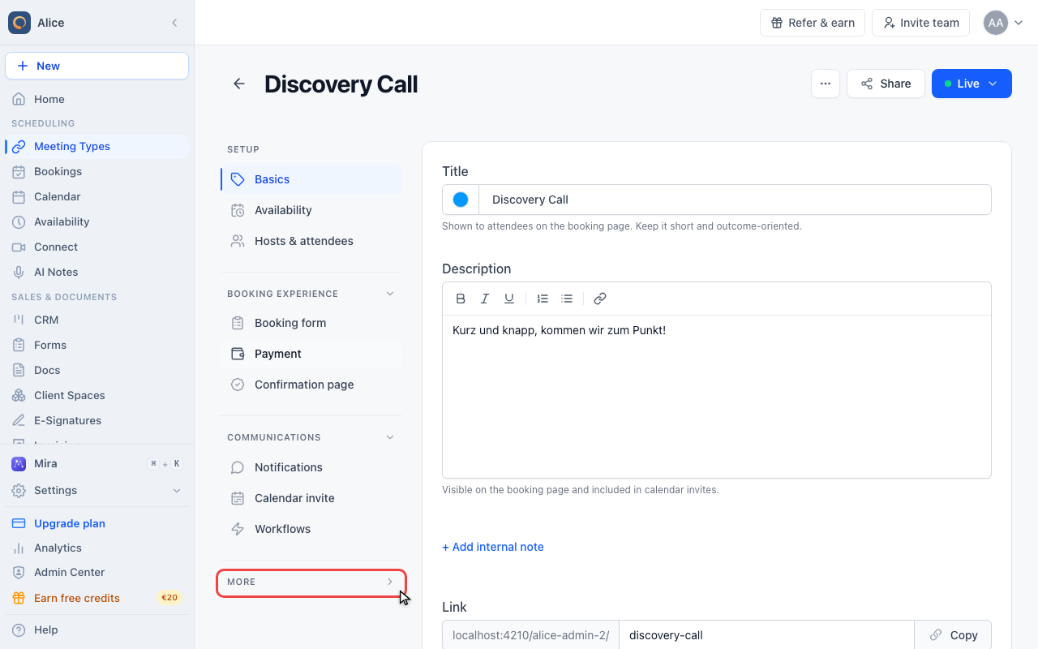Collapse the left sidebar with the chevron
The height and width of the screenshot is (649, 1038).
pos(174,23)
